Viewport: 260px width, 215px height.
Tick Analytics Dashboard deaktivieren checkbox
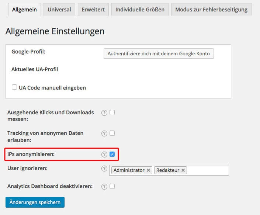[112, 186]
